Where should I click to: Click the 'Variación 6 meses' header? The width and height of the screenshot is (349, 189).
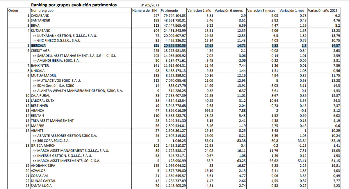(229, 10)
